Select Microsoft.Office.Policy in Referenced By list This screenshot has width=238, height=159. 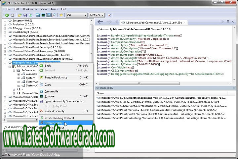tap(158, 102)
